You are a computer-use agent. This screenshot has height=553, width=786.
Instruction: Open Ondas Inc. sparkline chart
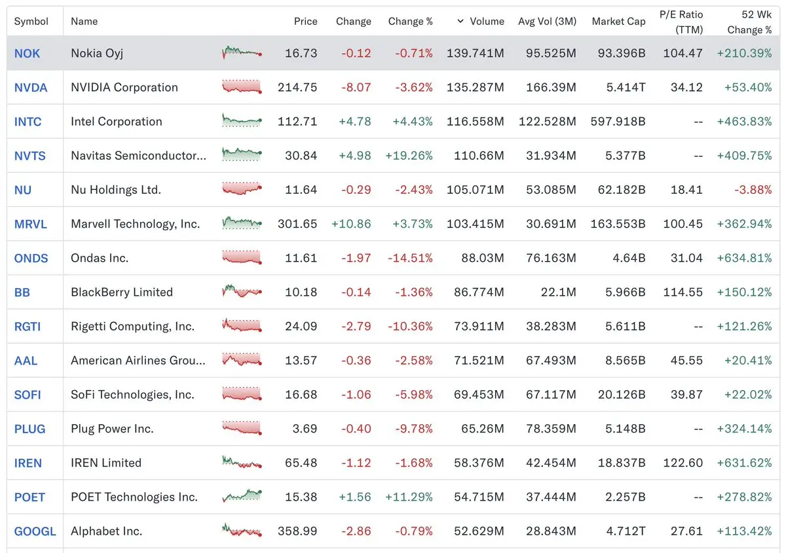(242, 257)
